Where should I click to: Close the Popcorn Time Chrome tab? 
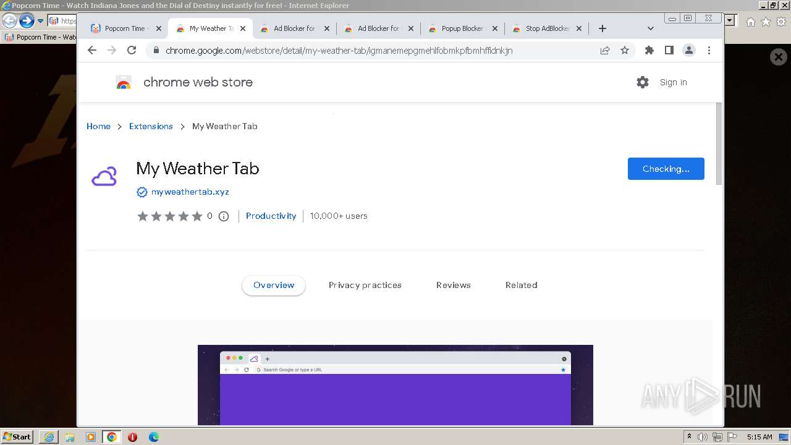tap(158, 28)
